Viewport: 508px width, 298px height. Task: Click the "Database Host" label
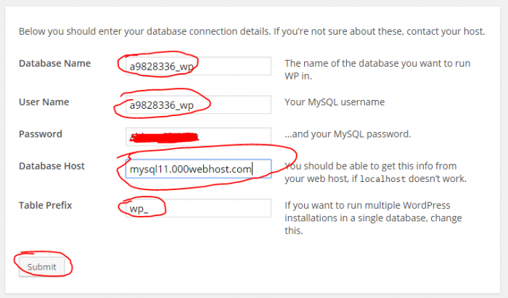coord(52,166)
